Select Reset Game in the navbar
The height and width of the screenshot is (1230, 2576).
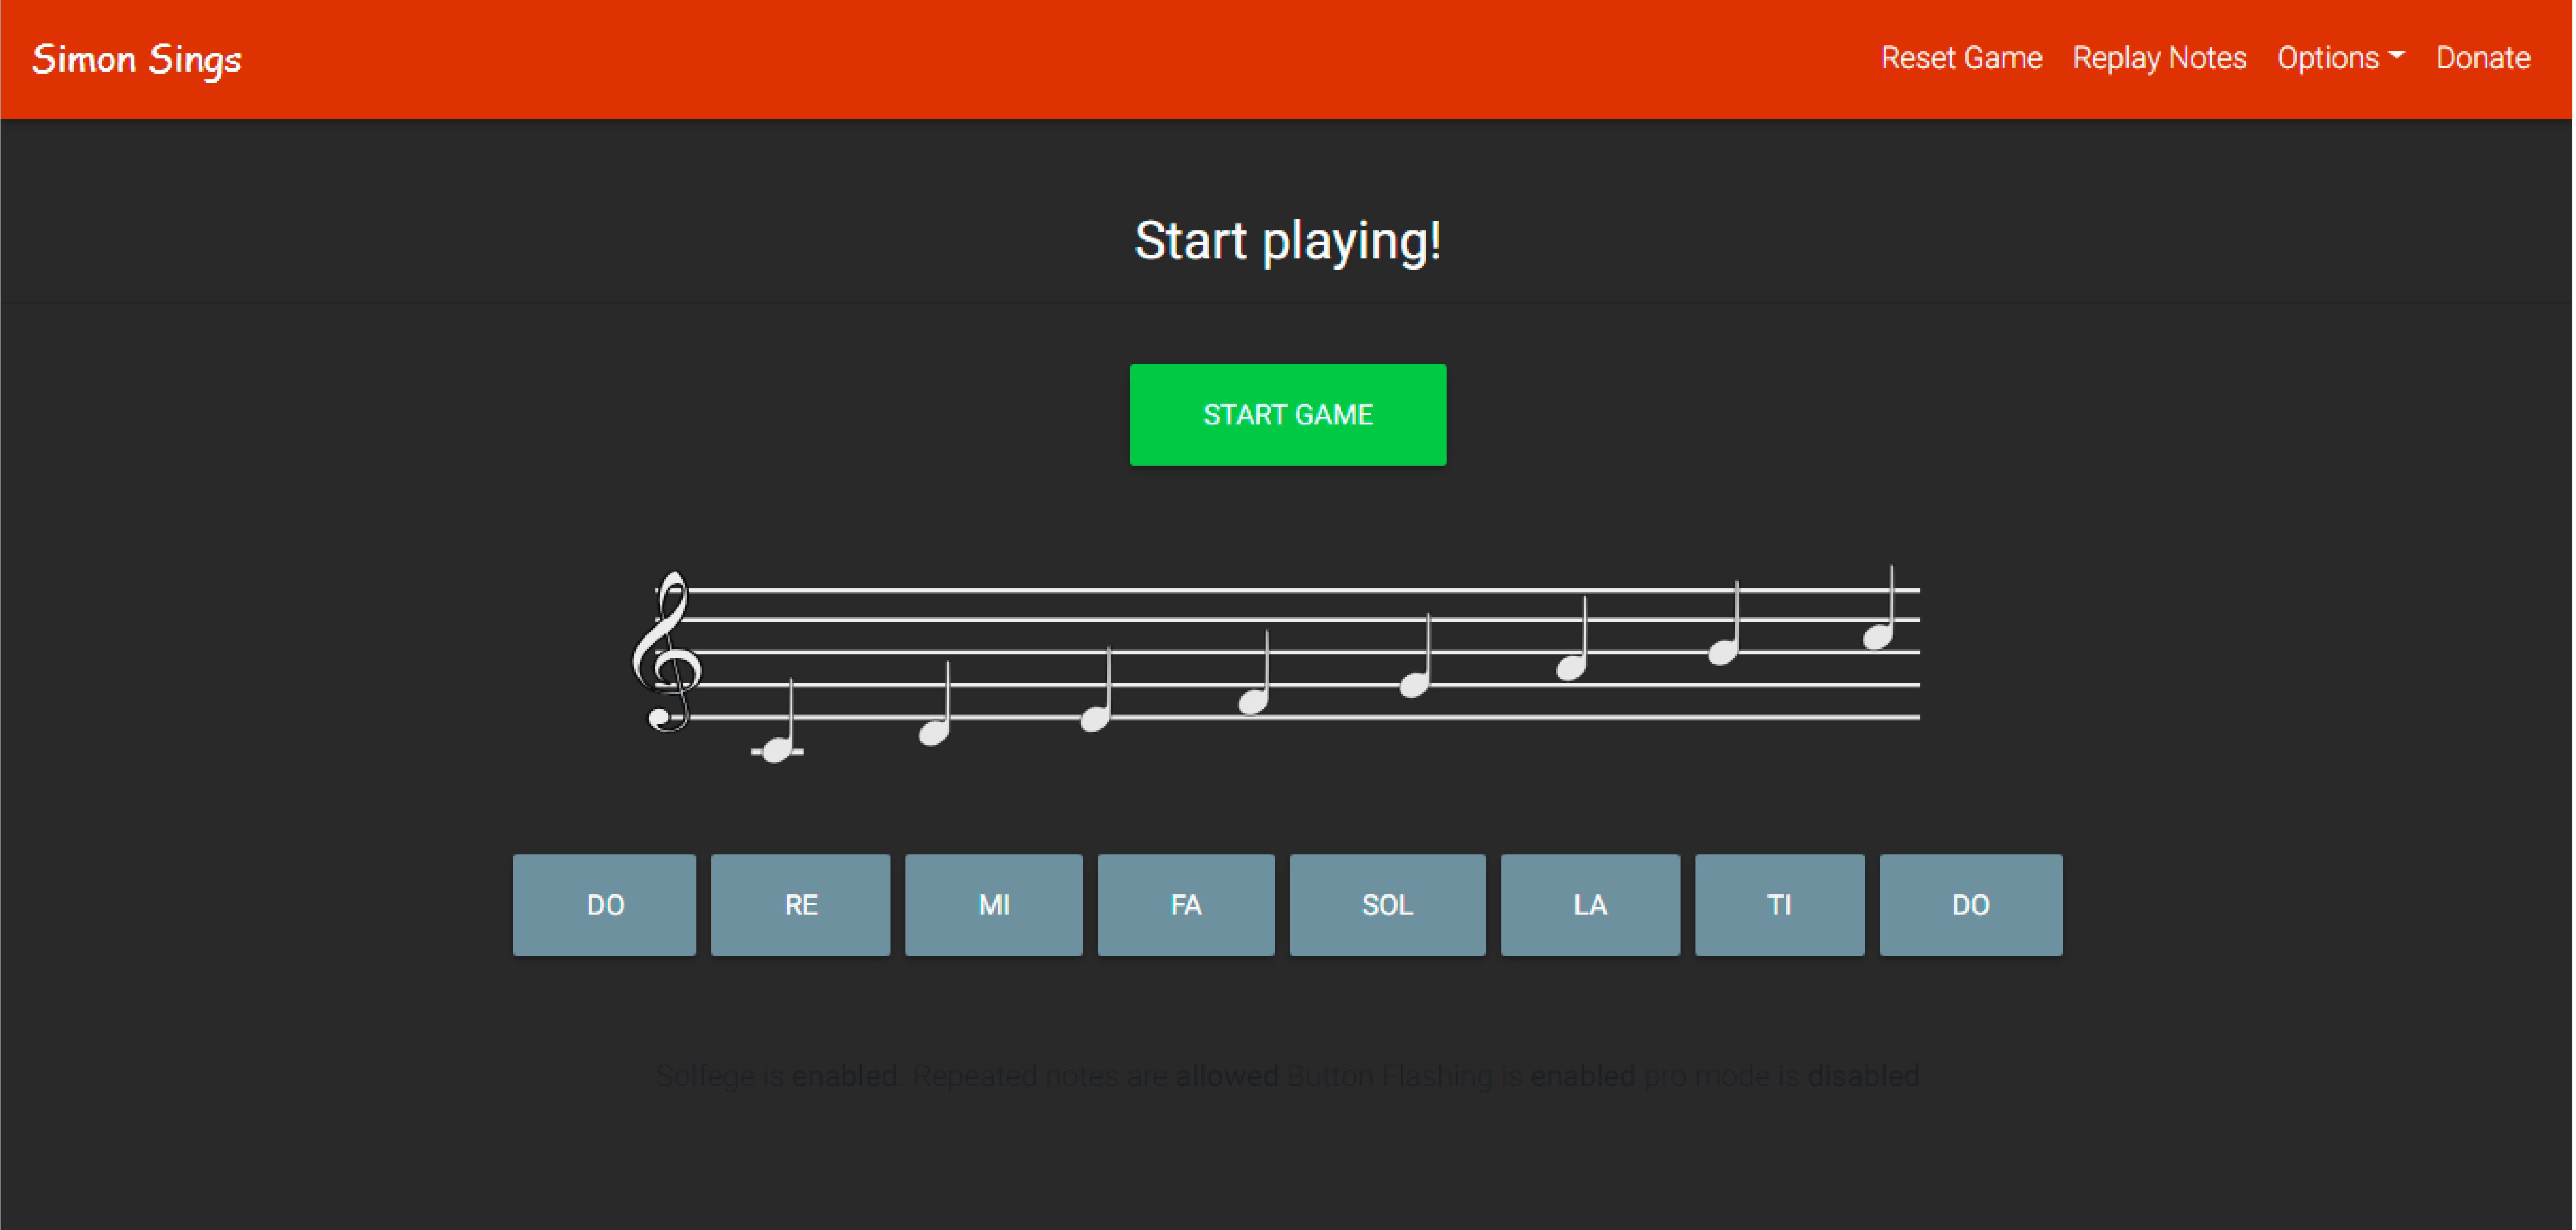click(x=1961, y=58)
